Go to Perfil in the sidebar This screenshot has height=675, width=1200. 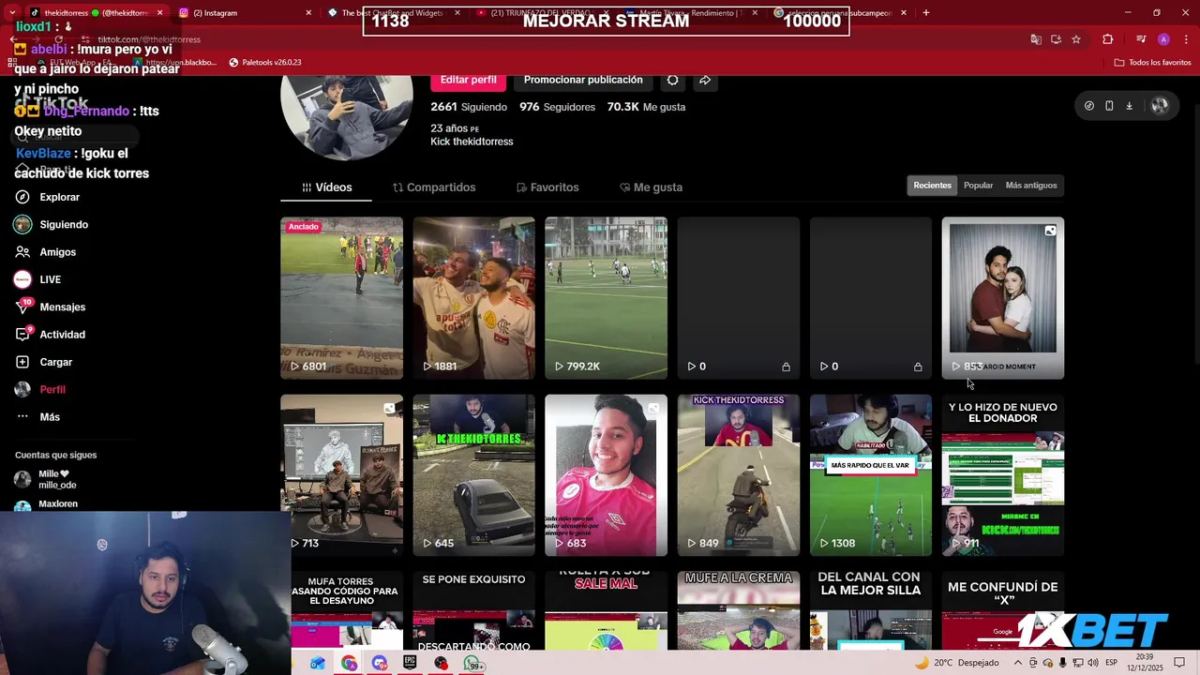52,389
